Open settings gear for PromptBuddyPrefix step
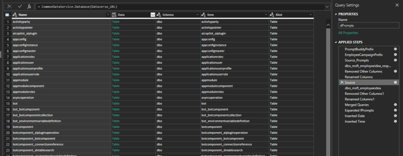The width and height of the screenshot is (403, 156). 396,49
